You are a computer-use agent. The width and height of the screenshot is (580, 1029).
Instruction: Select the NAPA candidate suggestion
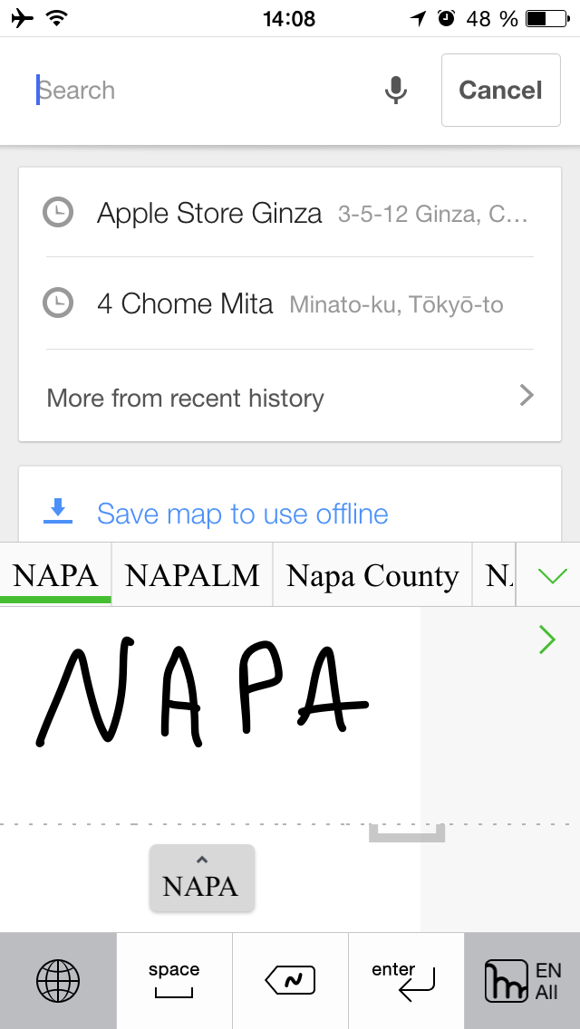(x=55, y=576)
